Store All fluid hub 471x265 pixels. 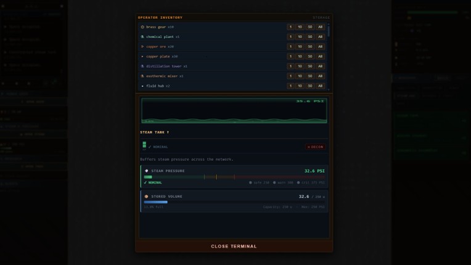pos(320,86)
